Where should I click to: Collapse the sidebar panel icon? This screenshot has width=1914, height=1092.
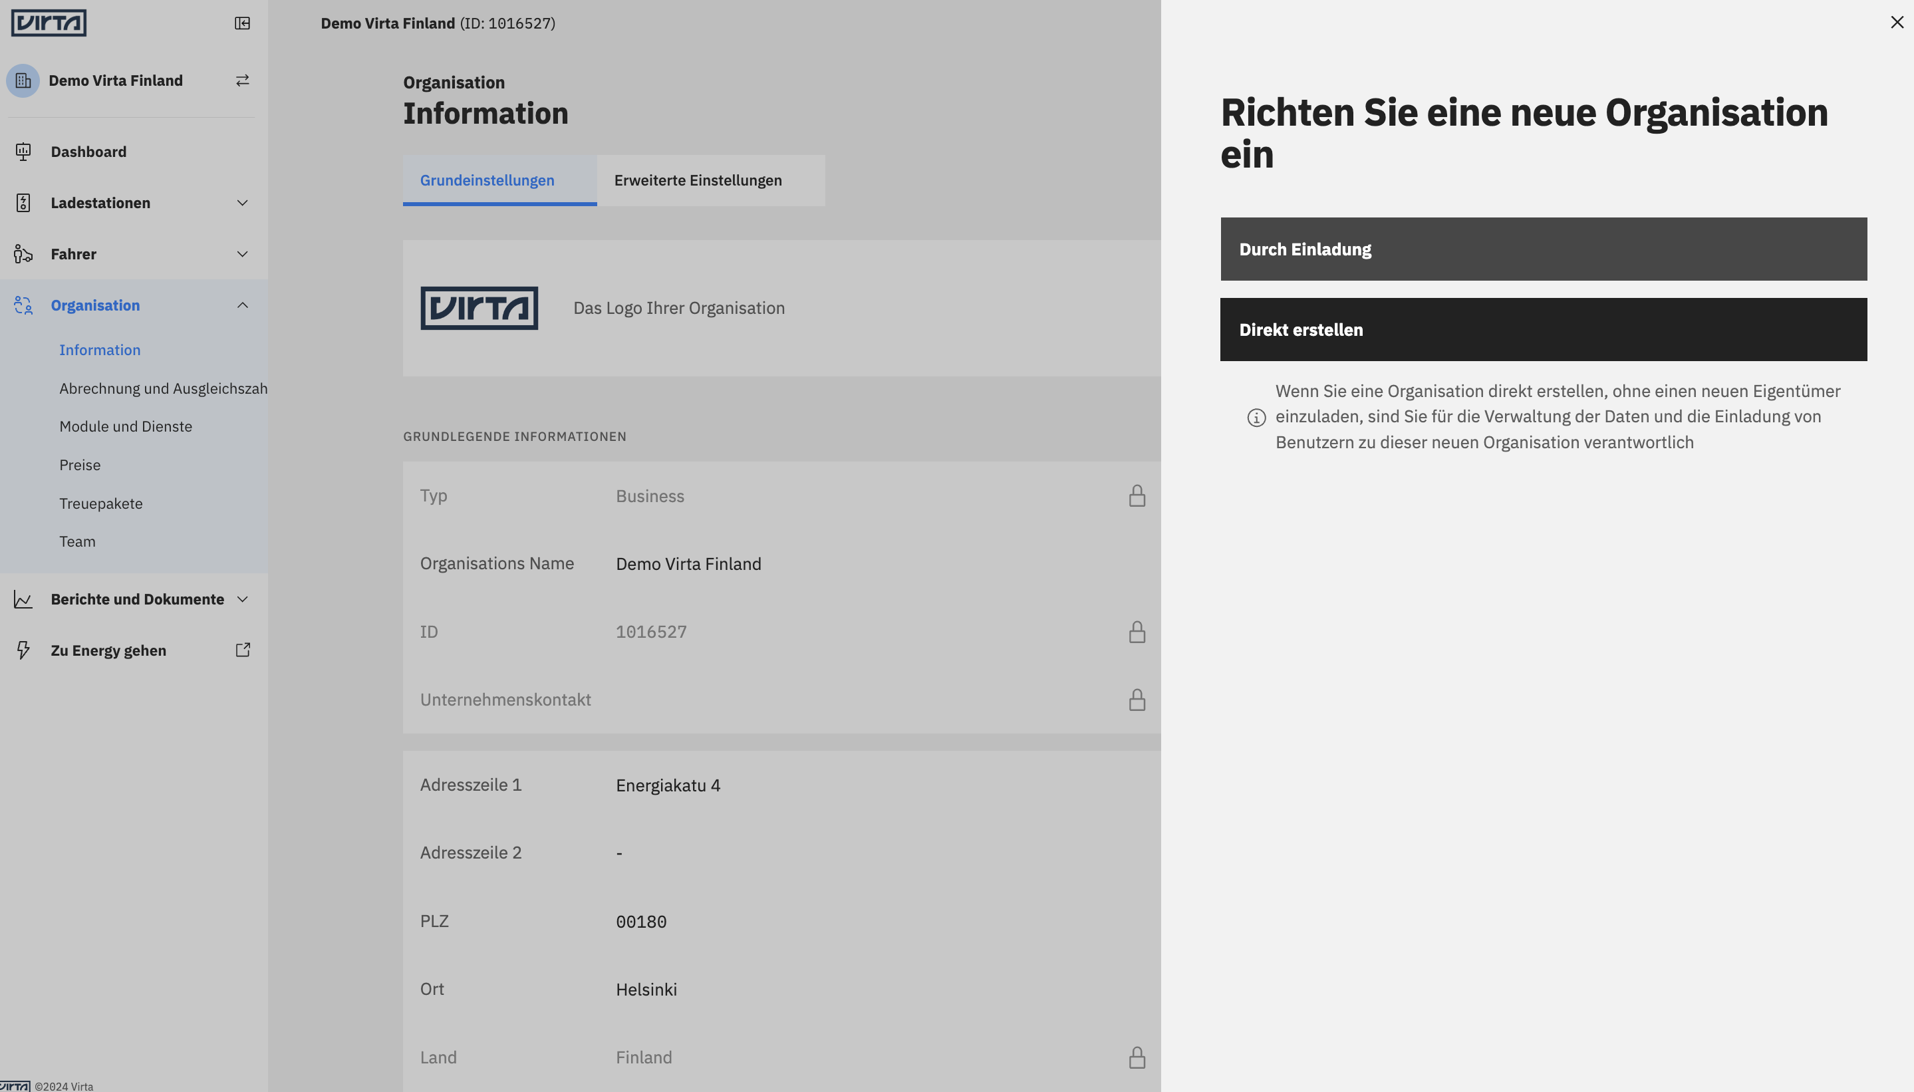(242, 23)
